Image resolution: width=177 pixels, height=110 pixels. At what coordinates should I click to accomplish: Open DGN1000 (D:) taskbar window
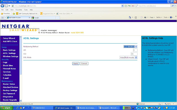(42, 108)
